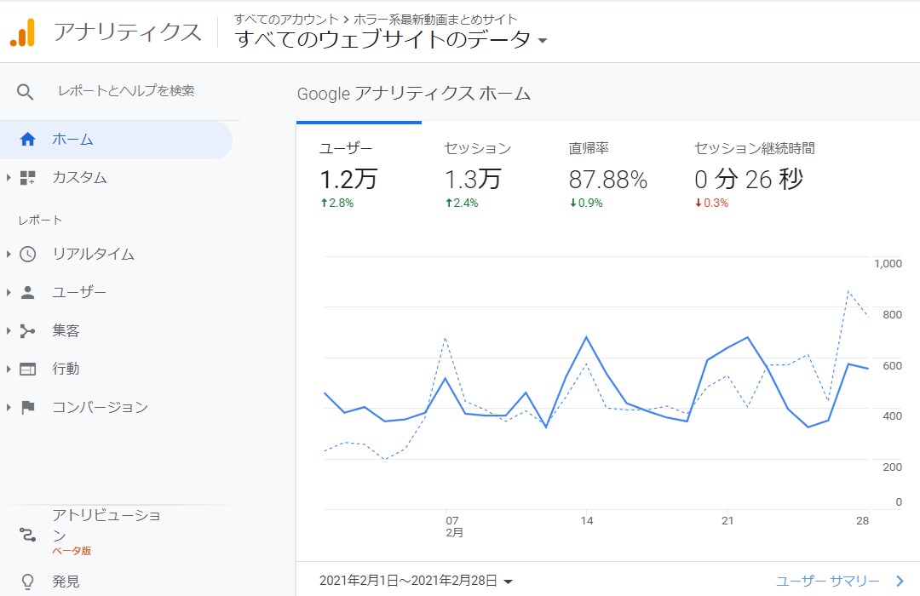The image size is (920, 596).
Task: Click the search magnifier icon
Action: [26, 91]
